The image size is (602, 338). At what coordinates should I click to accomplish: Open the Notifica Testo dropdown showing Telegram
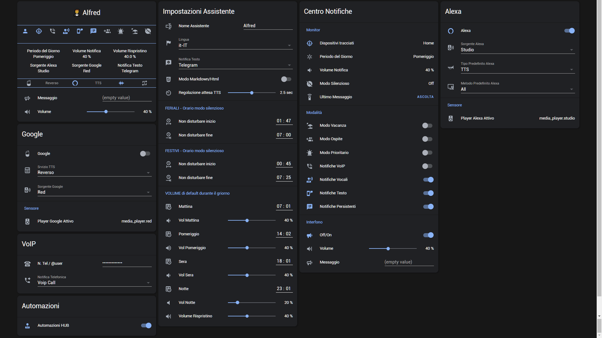(x=235, y=63)
